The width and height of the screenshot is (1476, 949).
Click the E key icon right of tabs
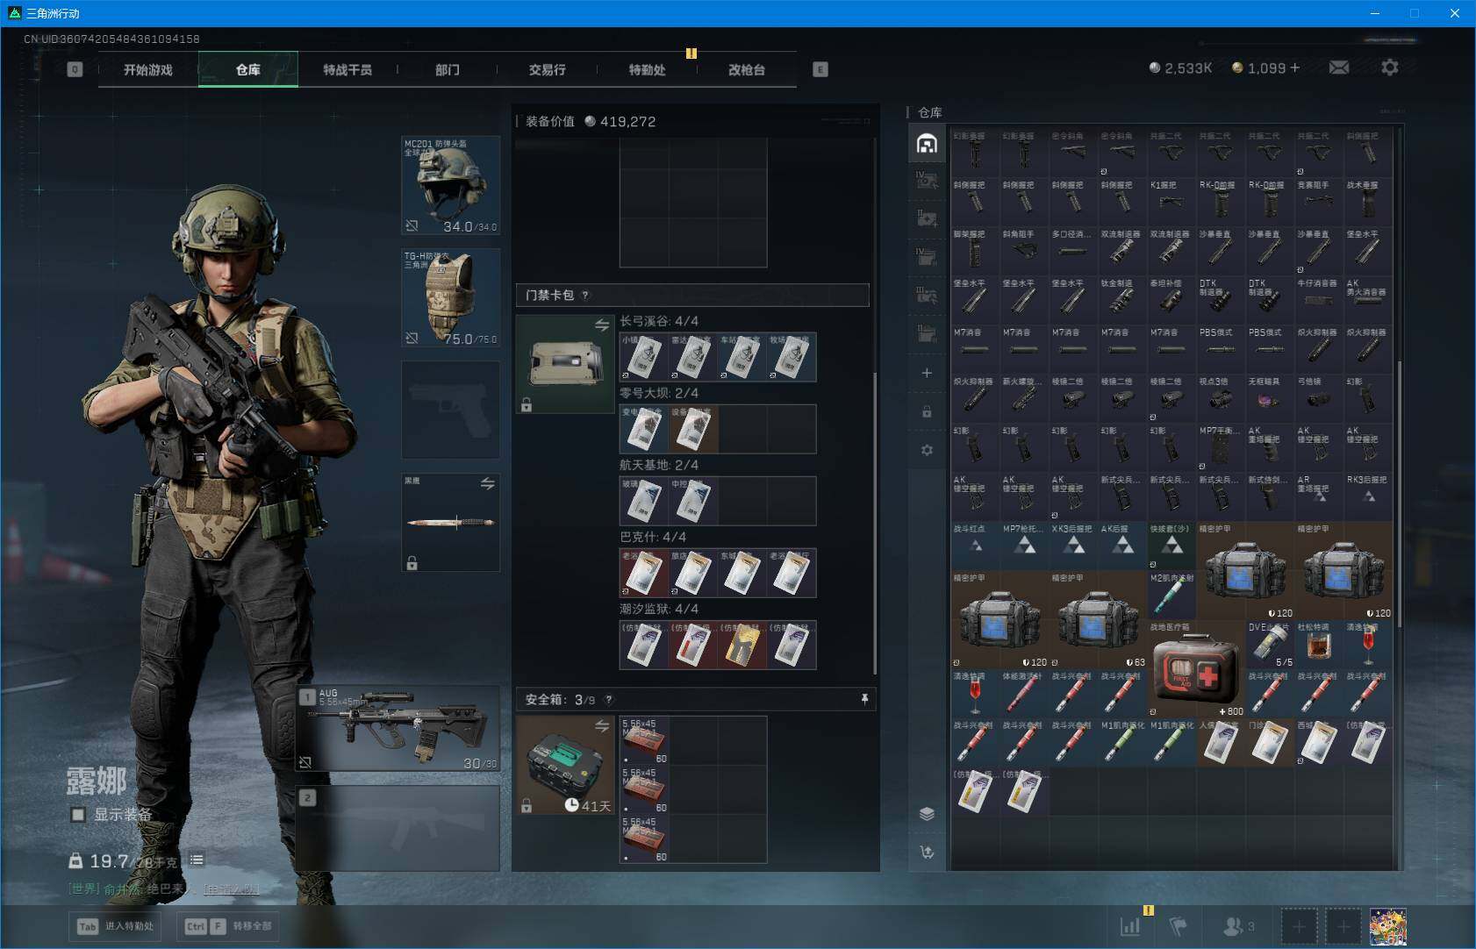pyautogui.click(x=820, y=69)
